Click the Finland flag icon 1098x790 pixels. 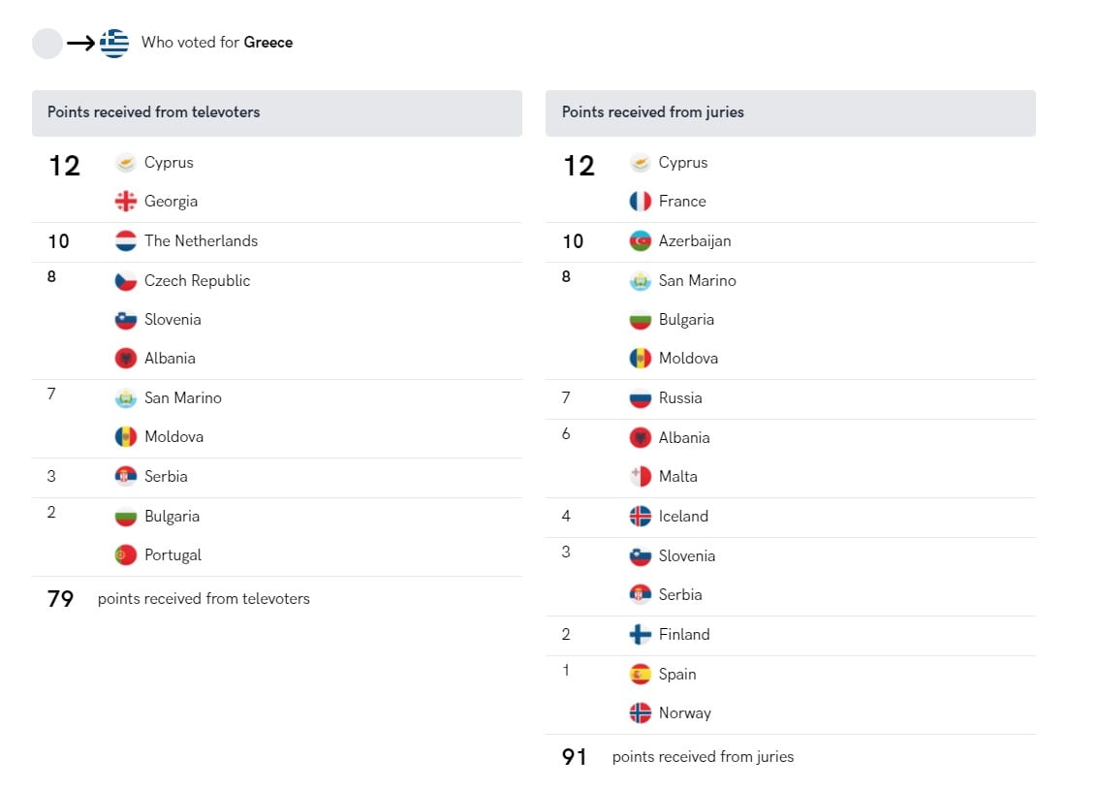click(x=641, y=635)
